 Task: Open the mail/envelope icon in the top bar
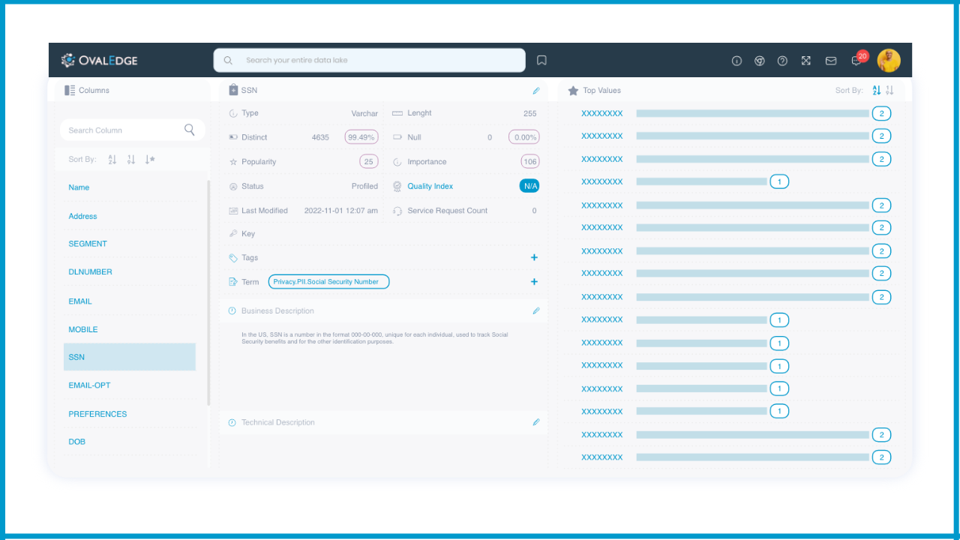pos(830,61)
